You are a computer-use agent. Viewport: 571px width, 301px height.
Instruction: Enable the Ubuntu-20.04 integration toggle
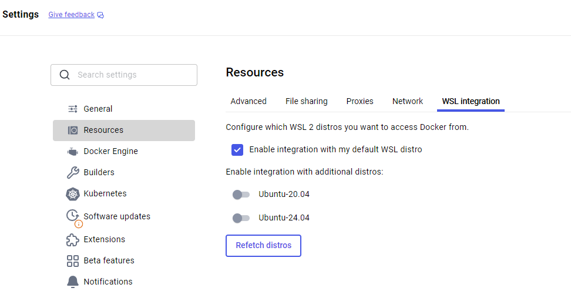click(241, 195)
